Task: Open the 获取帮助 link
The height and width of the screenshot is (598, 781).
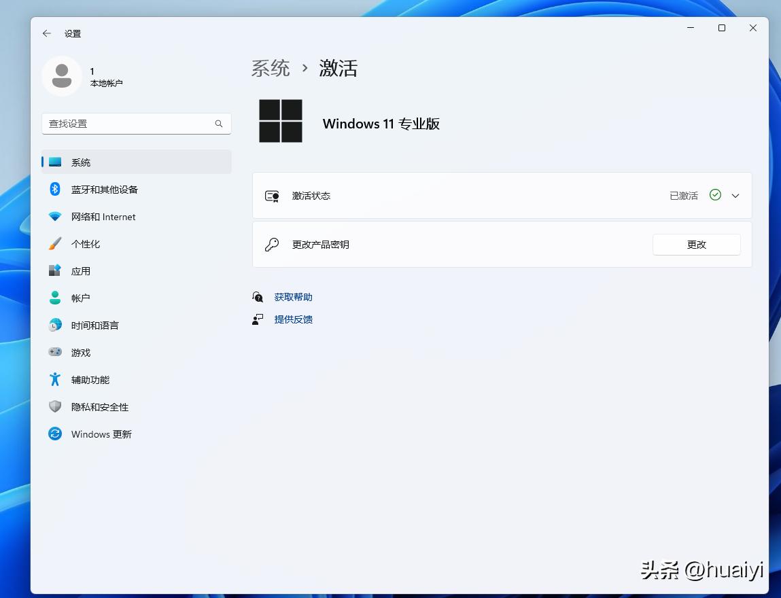Action: click(293, 296)
